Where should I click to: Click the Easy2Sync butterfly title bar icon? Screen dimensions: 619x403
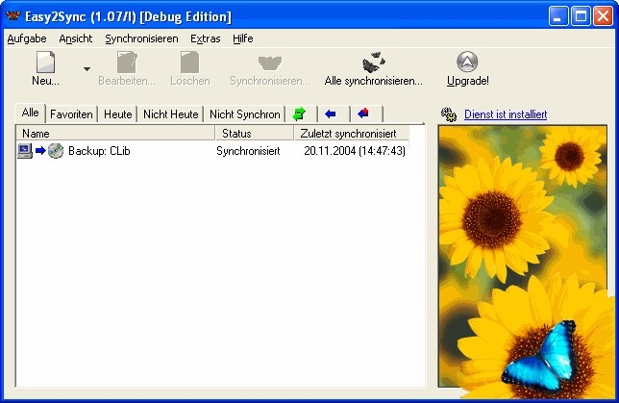[x=12, y=16]
